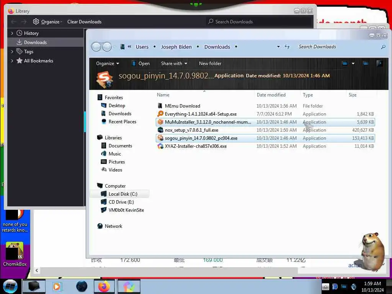This screenshot has height=294, width=392.
Task: Click Libraries in navigation pane
Action: (x=113, y=138)
